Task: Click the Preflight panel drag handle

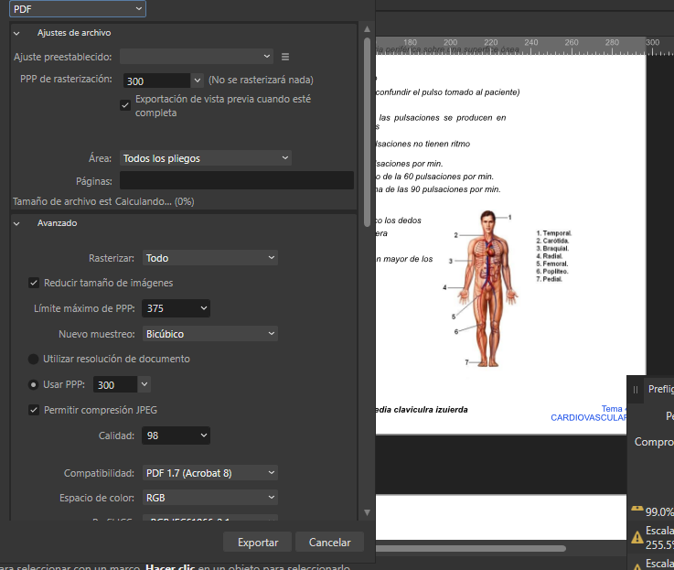Action: 636,389
